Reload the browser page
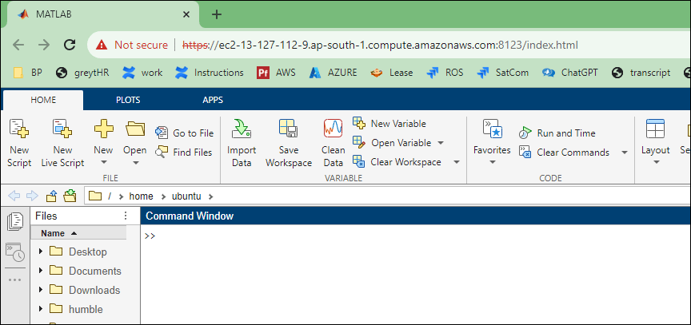 pyautogui.click(x=70, y=45)
